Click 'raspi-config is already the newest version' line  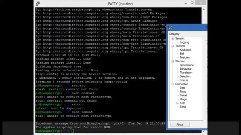pyautogui.click(x=76, y=74)
